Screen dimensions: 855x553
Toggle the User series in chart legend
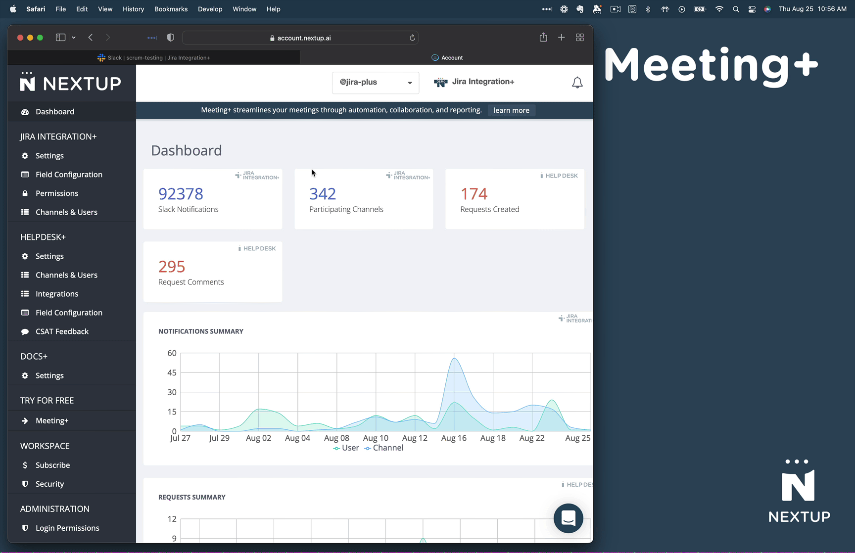tap(346, 448)
